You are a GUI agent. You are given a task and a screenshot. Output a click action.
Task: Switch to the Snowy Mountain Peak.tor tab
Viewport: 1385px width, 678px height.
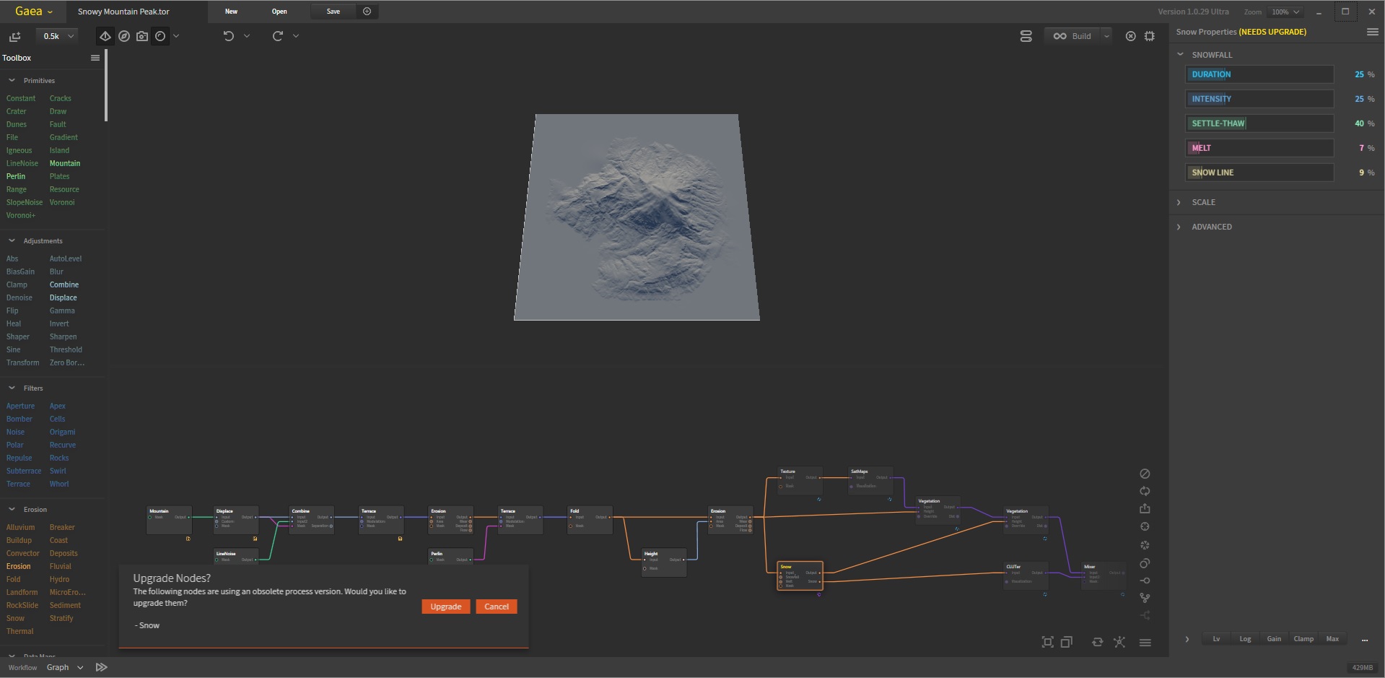123,12
